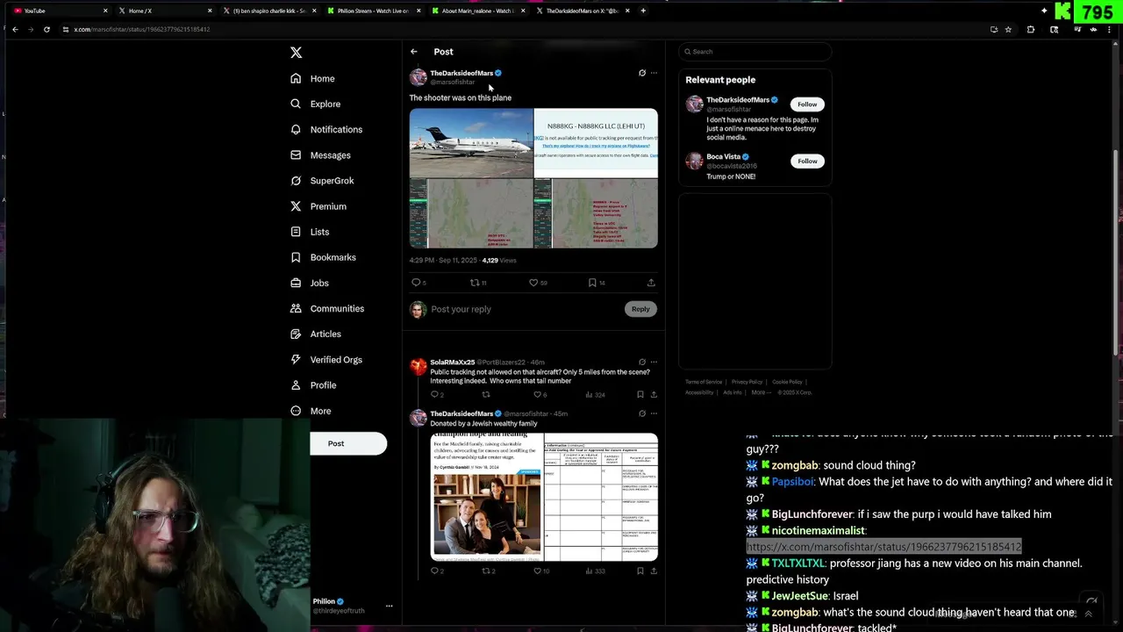This screenshot has height=632, width=1123.
Task: Click the back arrow beside Post heading
Action: (x=414, y=52)
